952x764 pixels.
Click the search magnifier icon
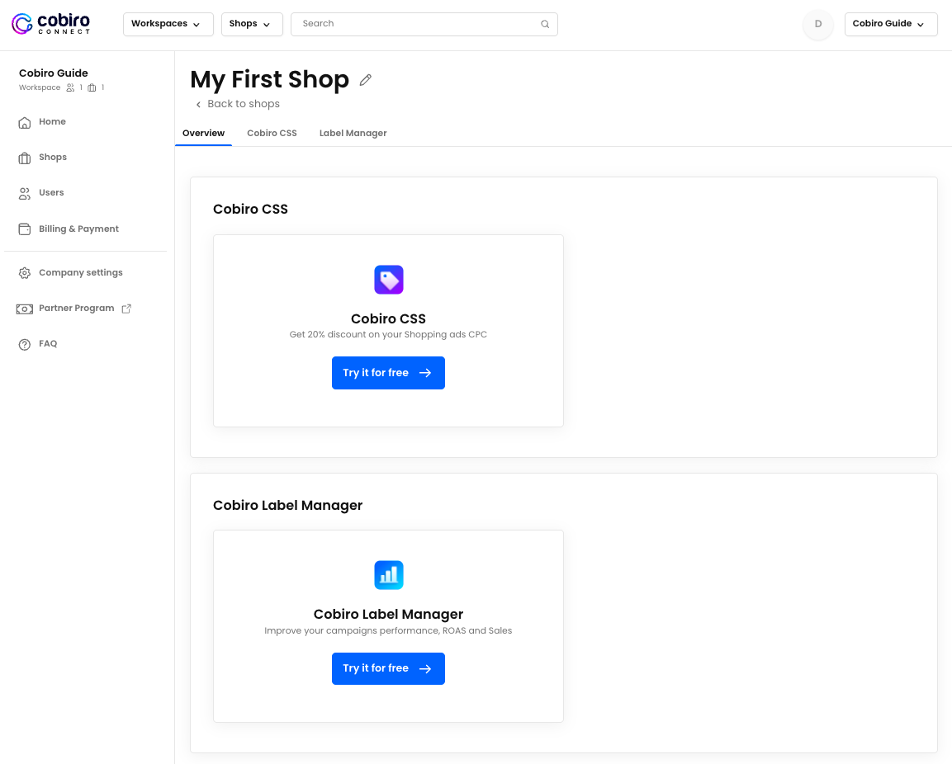(545, 24)
